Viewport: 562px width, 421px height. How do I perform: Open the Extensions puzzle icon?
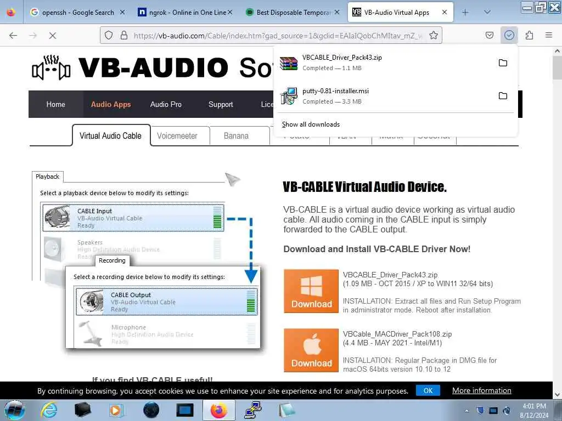529,35
